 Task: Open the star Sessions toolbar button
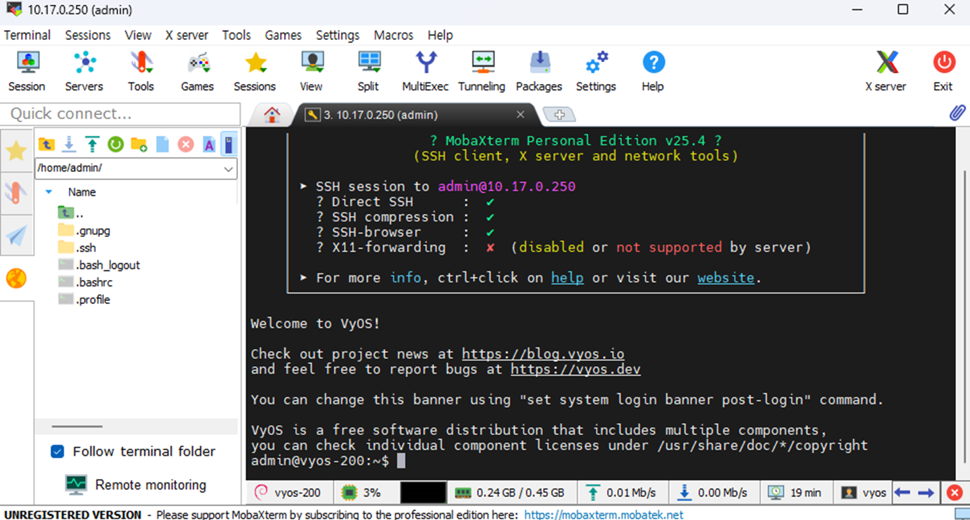(x=255, y=71)
